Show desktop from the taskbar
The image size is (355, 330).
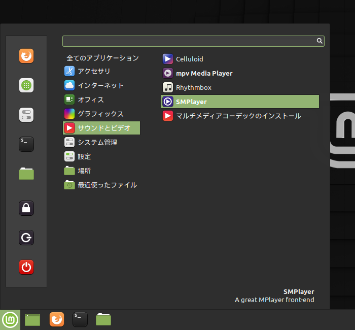click(32, 320)
